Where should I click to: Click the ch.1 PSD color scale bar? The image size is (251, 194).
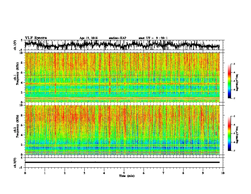pyautogui.click(x=229, y=81)
